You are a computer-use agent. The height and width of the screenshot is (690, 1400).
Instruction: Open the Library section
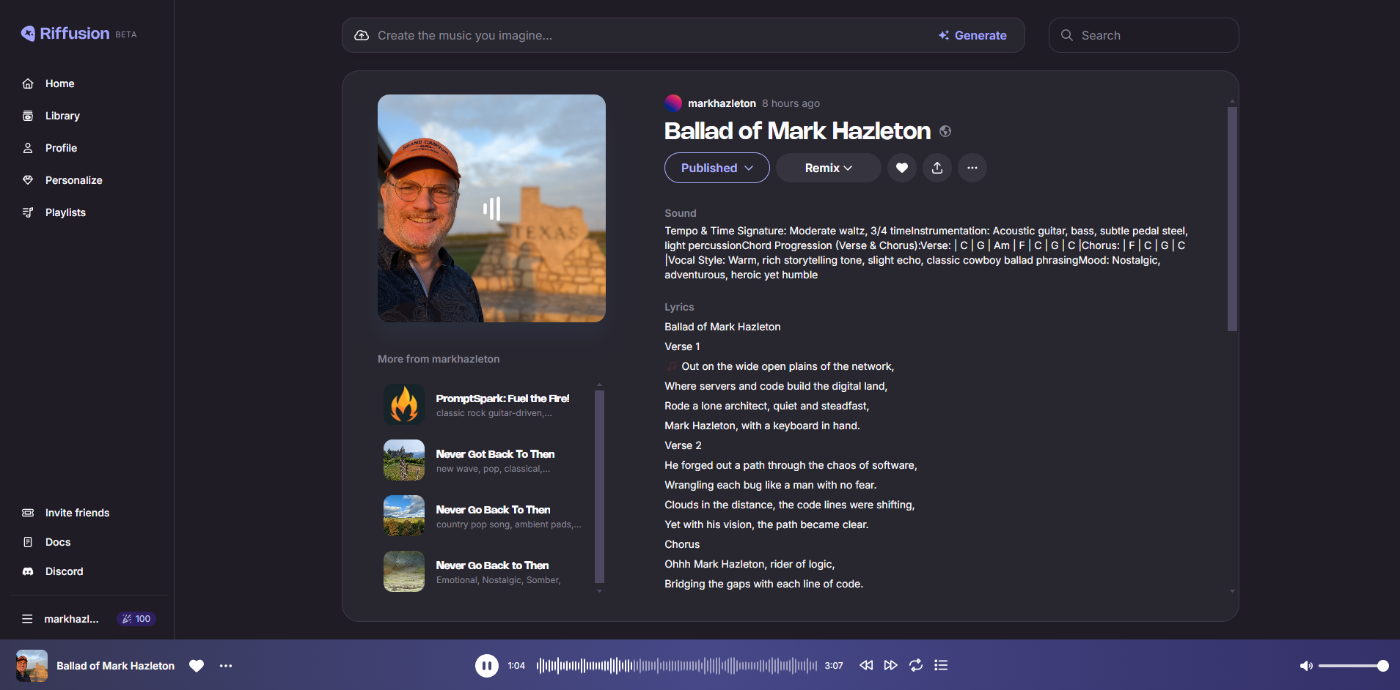click(x=62, y=116)
